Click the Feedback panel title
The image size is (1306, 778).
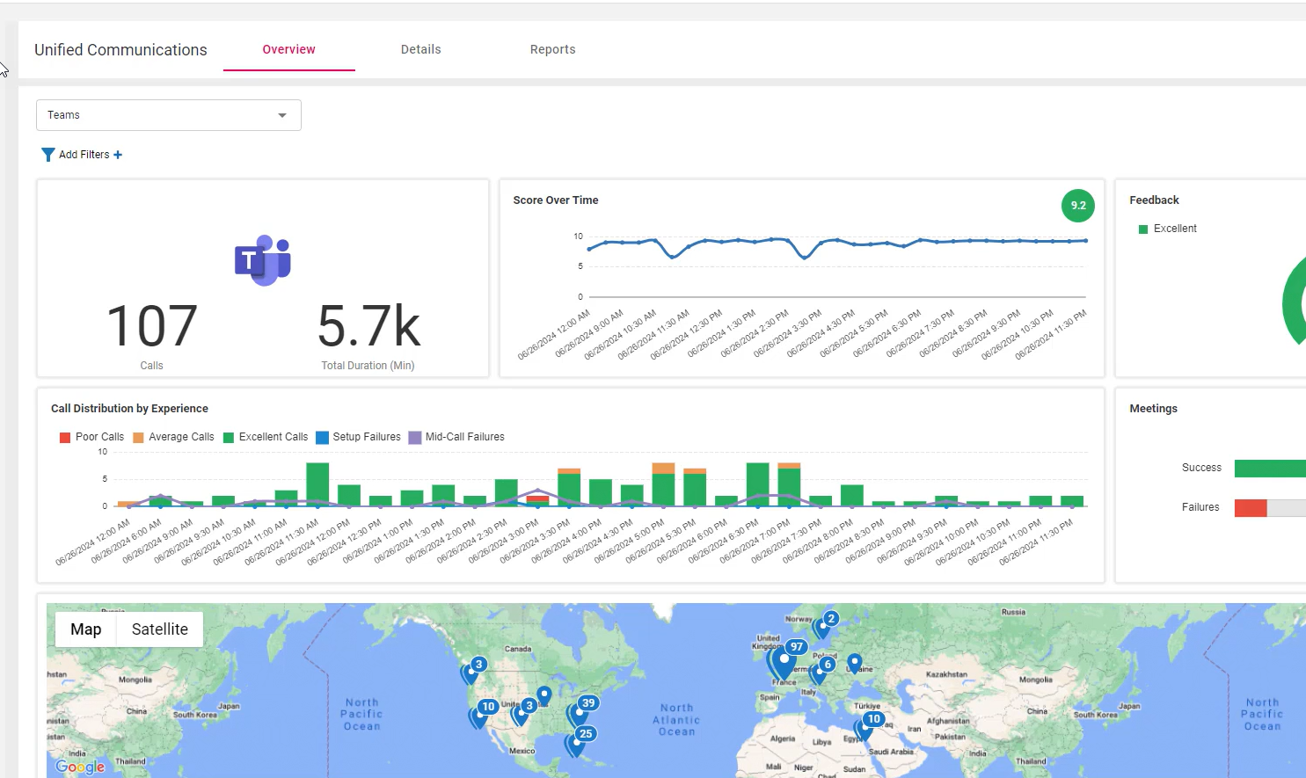click(1154, 200)
